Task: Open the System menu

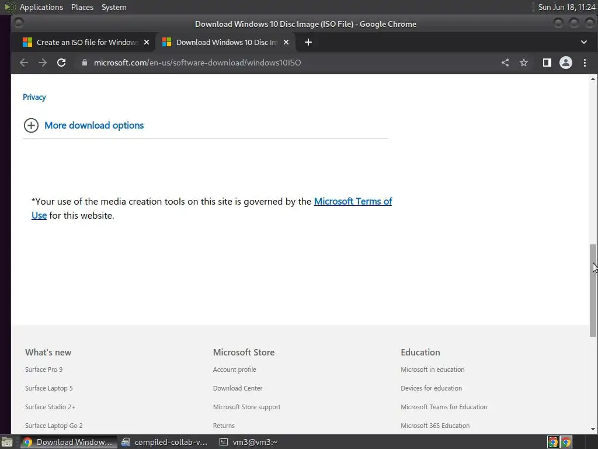Action: pyautogui.click(x=114, y=7)
